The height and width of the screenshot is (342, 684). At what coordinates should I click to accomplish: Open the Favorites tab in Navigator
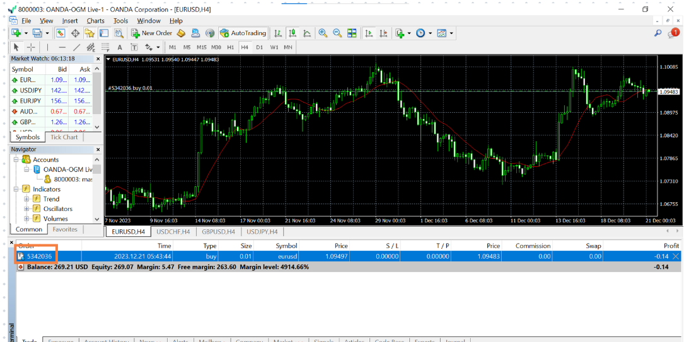coord(65,229)
